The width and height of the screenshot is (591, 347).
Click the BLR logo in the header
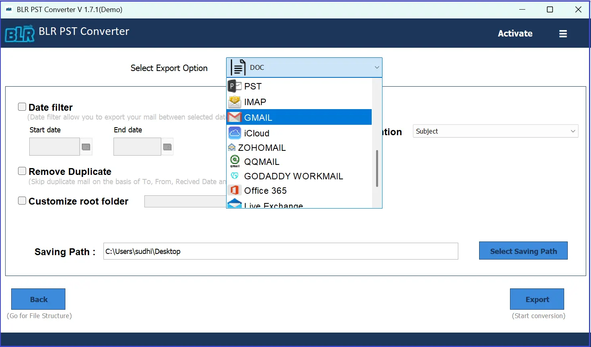coord(19,34)
